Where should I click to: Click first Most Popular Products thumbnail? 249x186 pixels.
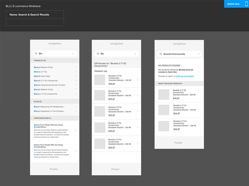tap(164, 94)
